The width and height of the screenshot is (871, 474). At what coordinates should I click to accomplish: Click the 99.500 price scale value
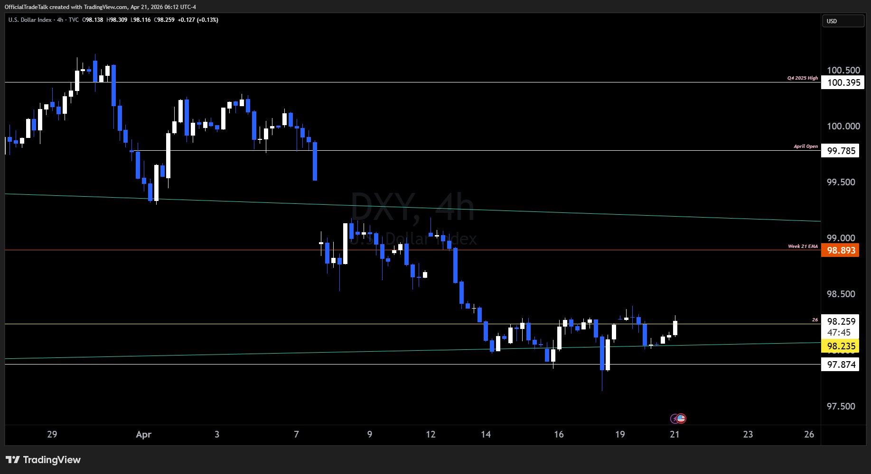tap(841, 182)
